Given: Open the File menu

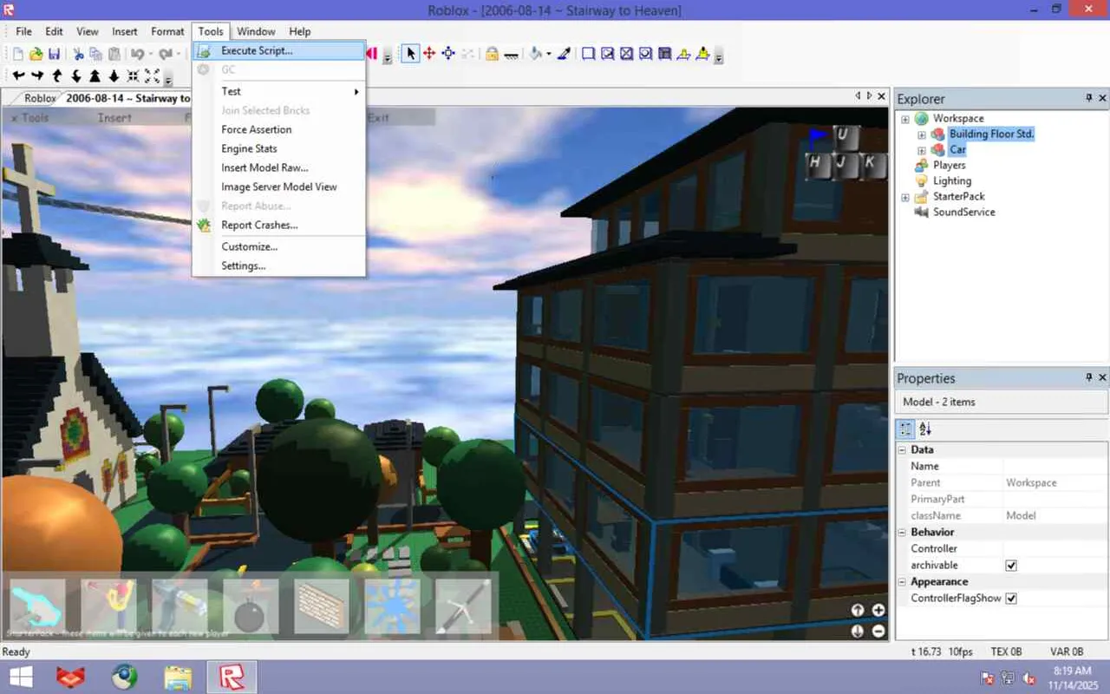Looking at the screenshot, I should [x=24, y=31].
